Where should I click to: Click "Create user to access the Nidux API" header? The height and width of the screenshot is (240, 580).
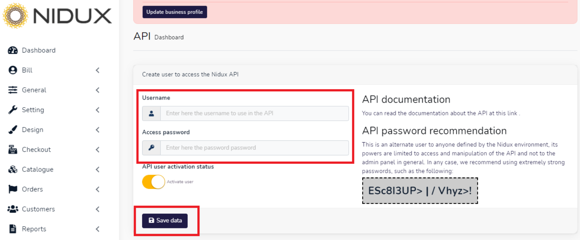190,74
